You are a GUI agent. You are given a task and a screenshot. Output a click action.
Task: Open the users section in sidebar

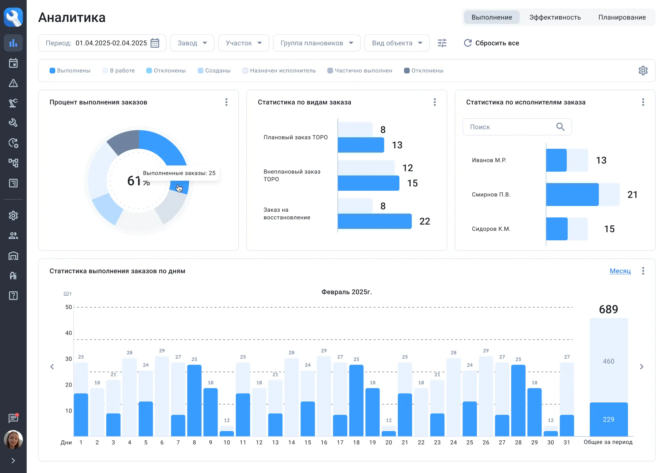(13, 236)
